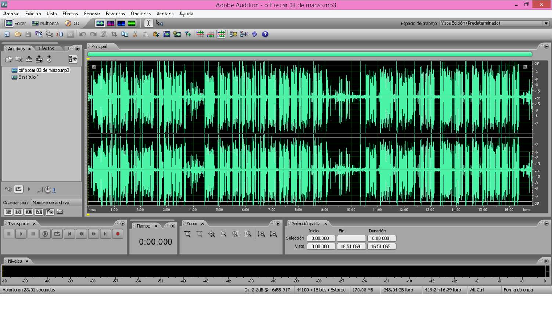The width and height of the screenshot is (552, 314).
Task: Open Principal panel options menu arrow
Action: coord(547,47)
